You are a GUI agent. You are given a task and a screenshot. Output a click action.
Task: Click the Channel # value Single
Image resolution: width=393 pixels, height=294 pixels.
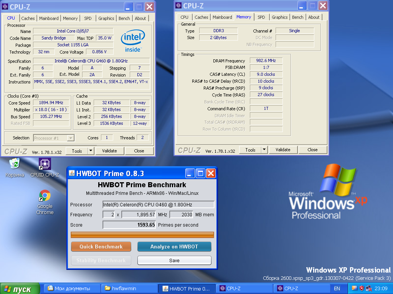coord(294,31)
